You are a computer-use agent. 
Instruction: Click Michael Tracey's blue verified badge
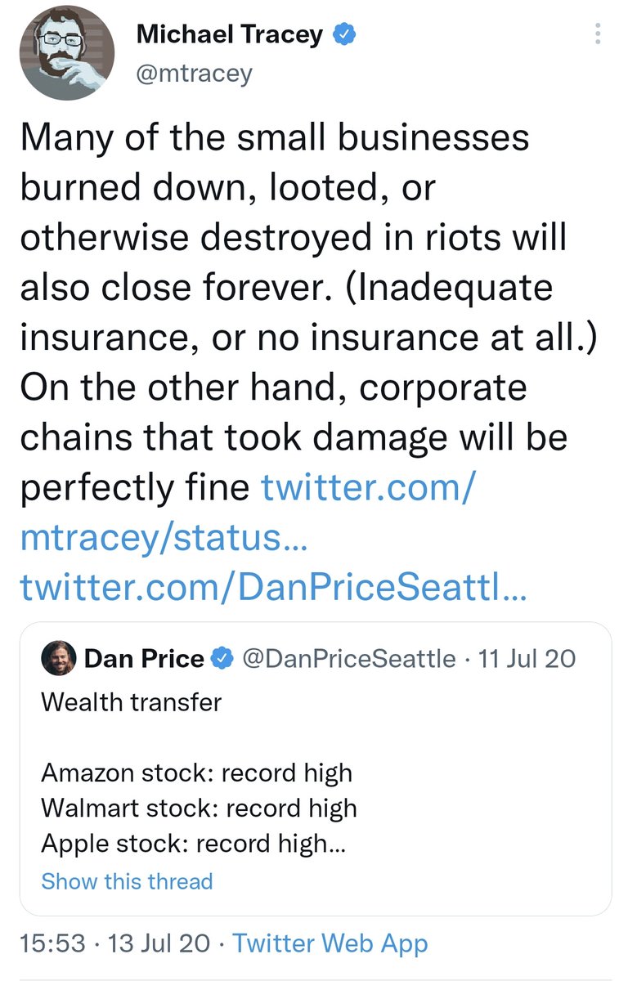[x=346, y=34]
